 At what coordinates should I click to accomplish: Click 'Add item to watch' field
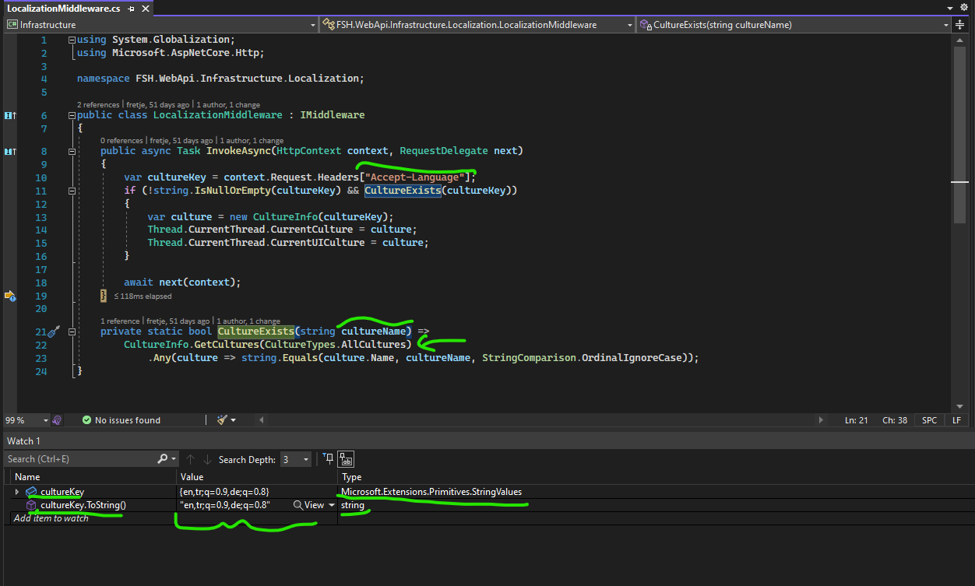(x=51, y=518)
